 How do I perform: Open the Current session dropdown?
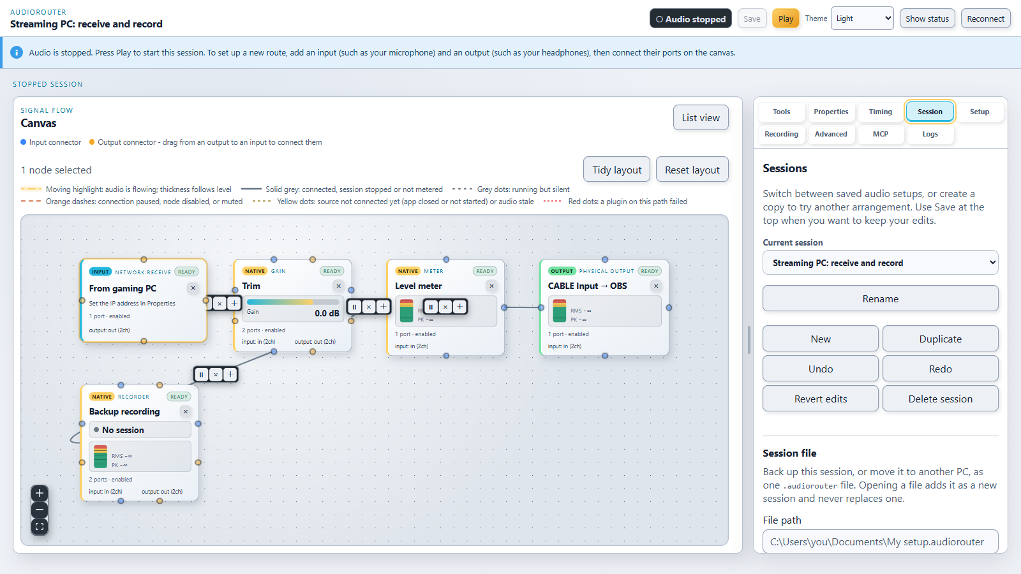(x=881, y=263)
